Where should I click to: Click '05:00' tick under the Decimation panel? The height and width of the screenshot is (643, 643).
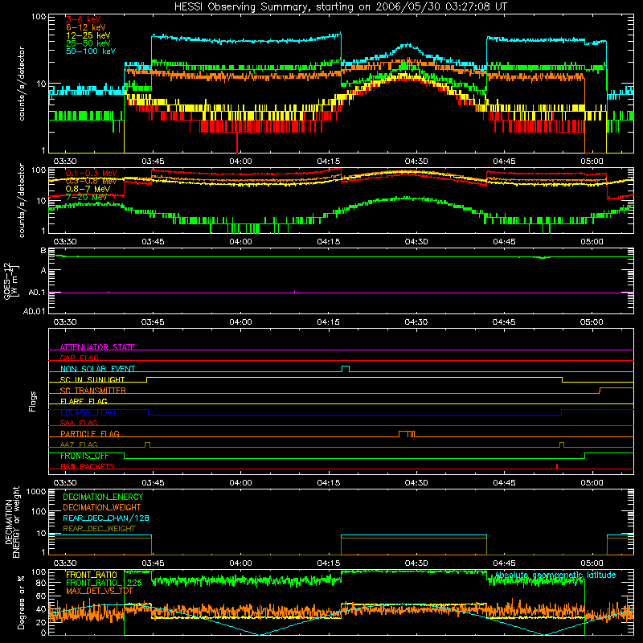tap(592, 563)
